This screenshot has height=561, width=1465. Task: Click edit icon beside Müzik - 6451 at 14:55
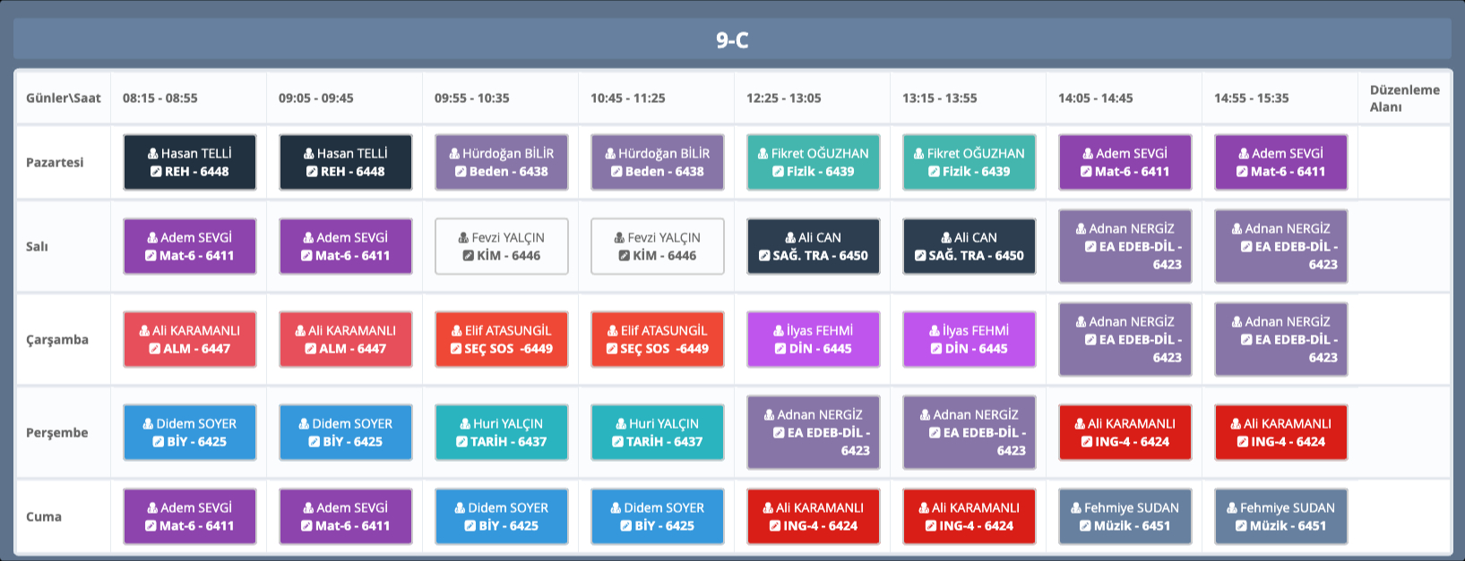click(x=1241, y=526)
